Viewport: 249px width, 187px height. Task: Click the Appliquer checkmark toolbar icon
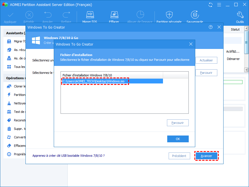click(10, 15)
